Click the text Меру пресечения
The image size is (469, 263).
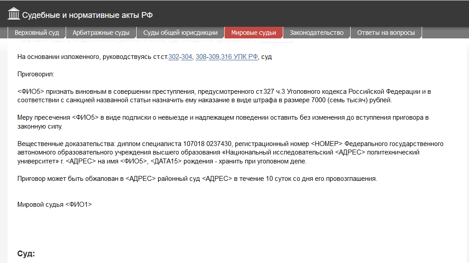pos(44,117)
